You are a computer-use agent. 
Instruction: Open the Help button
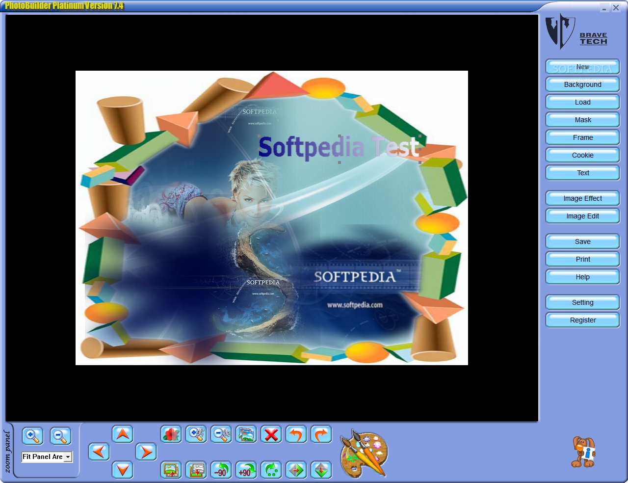(583, 277)
